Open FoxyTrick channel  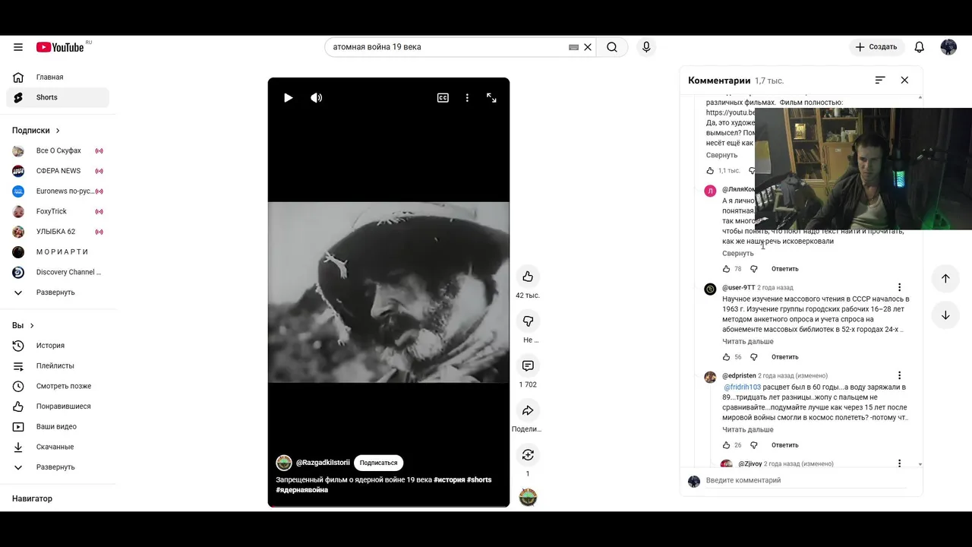(58, 211)
